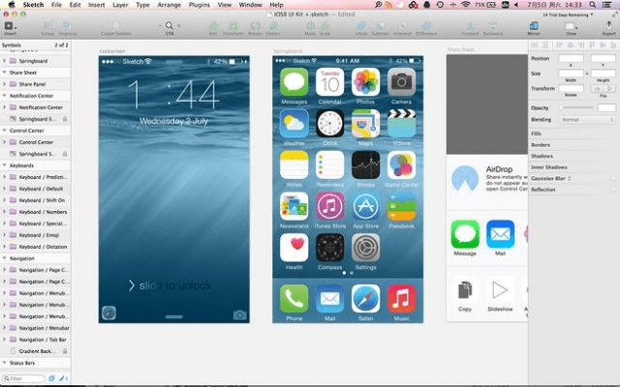Click the layer Filter search field
Viewport: 620px width, 387px height.
coord(23,378)
